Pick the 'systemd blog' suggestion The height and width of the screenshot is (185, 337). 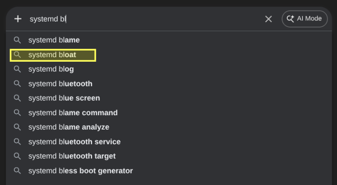coord(51,69)
